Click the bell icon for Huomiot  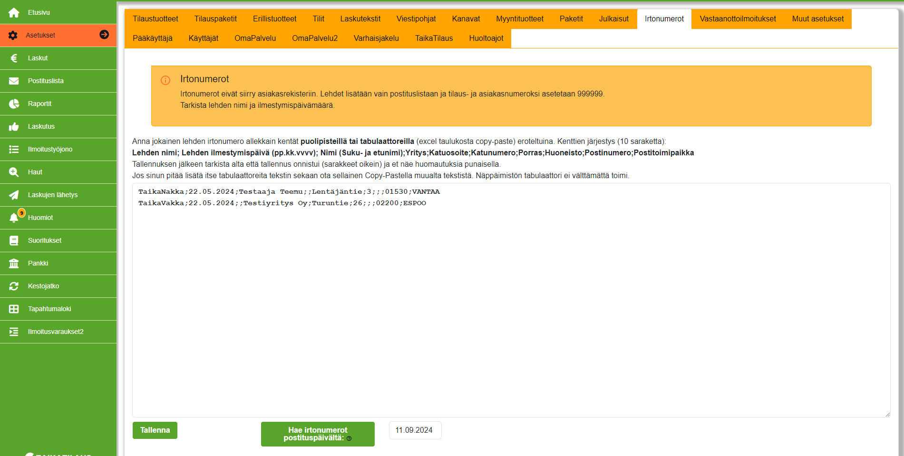(x=14, y=218)
